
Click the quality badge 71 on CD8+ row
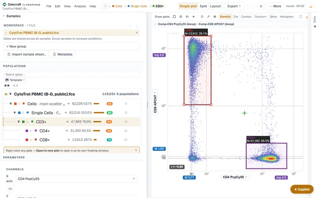109,140
